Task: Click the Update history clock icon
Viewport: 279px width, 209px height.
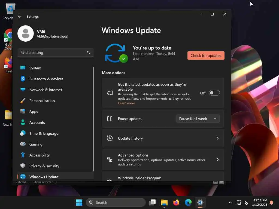Action: [110, 138]
